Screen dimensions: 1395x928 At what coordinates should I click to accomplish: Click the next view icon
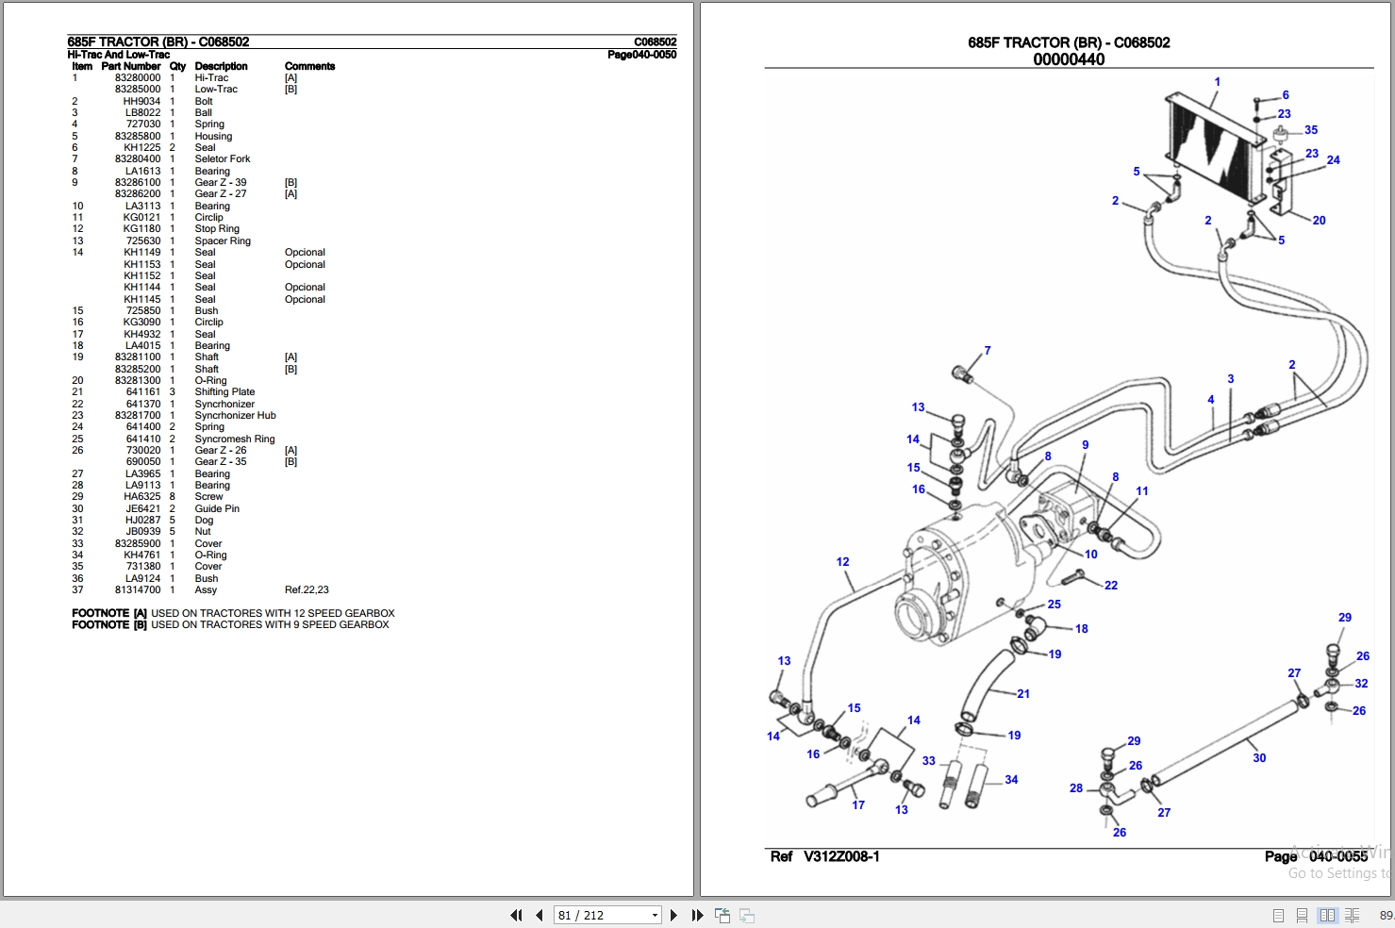coord(746,915)
